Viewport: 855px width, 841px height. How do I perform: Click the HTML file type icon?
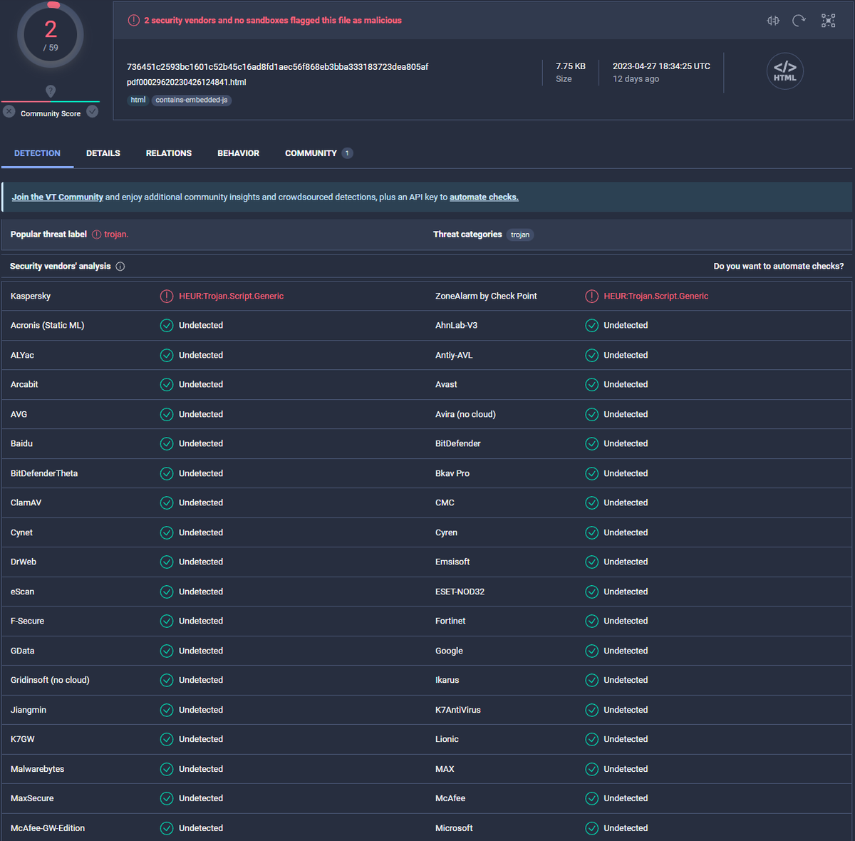point(785,71)
